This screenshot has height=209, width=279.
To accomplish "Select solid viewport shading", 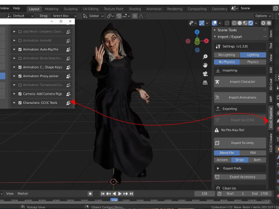I will (239, 23).
